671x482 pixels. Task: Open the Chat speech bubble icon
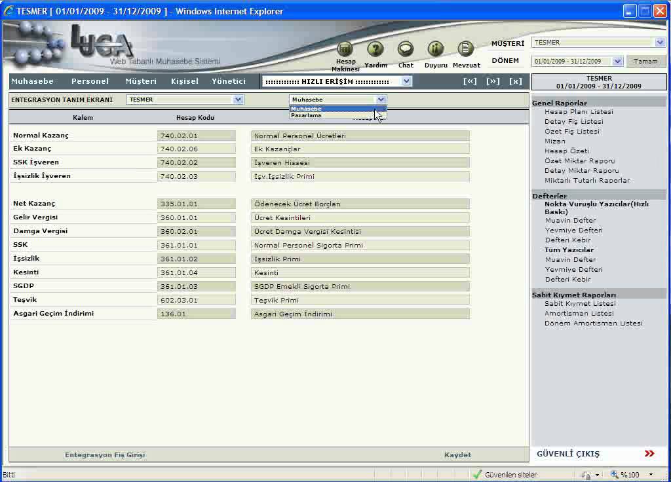(x=406, y=50)
